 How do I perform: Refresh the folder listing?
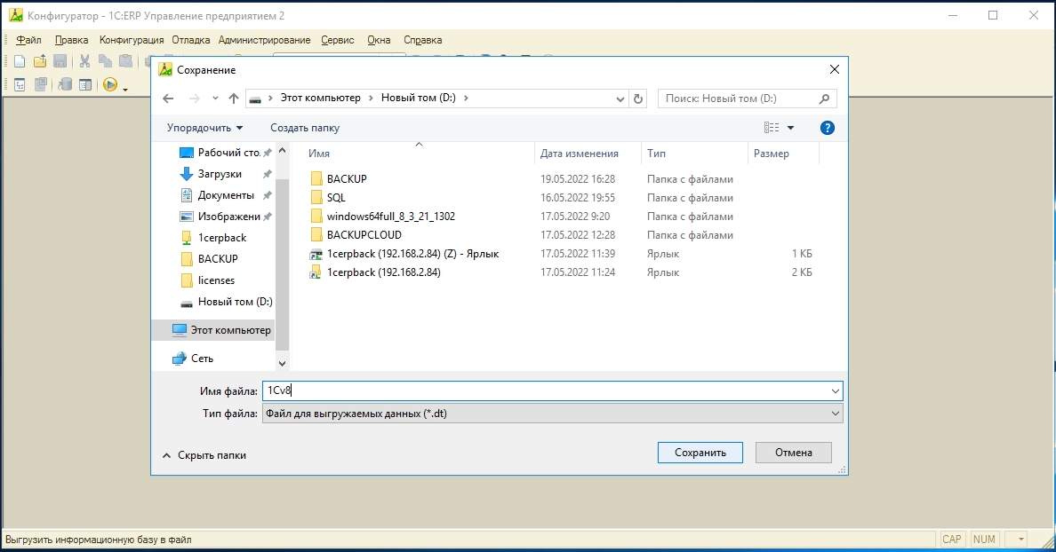[638, 99]
